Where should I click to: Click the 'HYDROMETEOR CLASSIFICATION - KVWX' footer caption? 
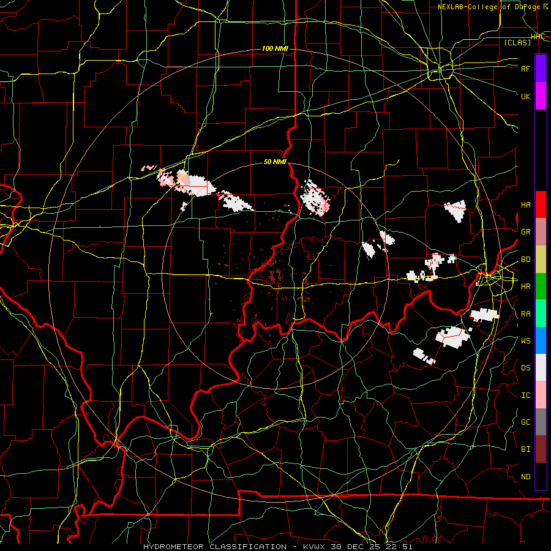coord(234,547)
